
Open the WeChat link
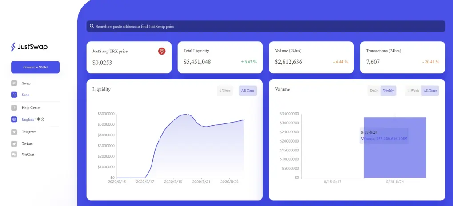pos(28,154)
